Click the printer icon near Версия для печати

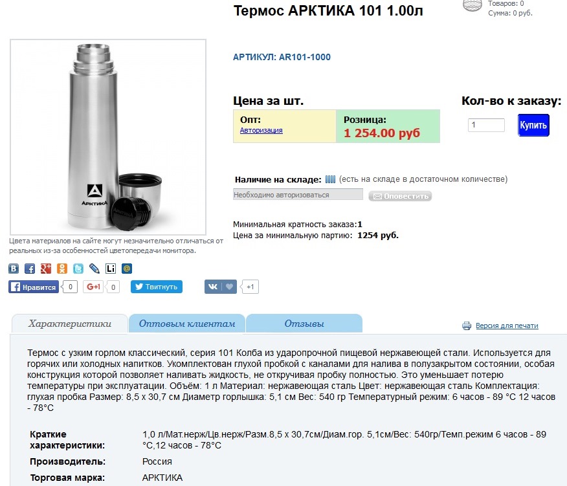(467, 326)
